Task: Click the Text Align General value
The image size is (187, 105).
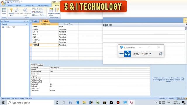Action: tap(99, 90)
